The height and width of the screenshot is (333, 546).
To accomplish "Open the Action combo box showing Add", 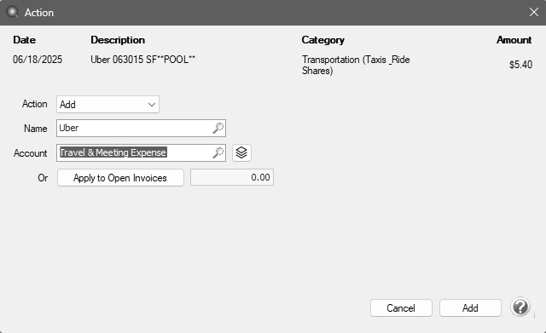I will [x=108, y=104].
